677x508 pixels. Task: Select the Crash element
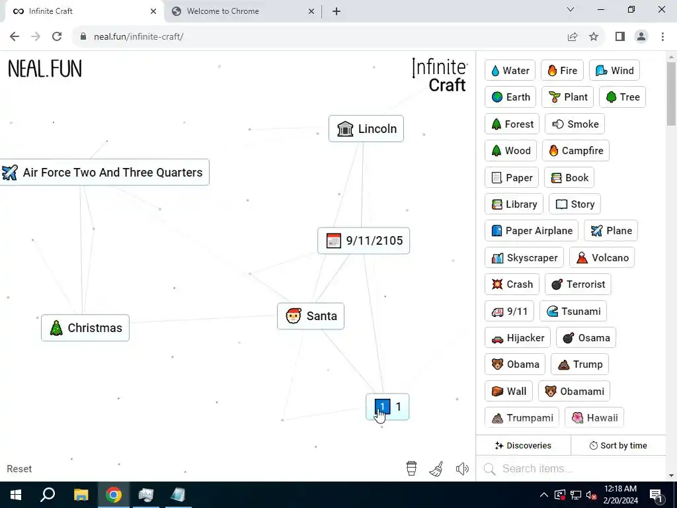(x=512, y=284)
